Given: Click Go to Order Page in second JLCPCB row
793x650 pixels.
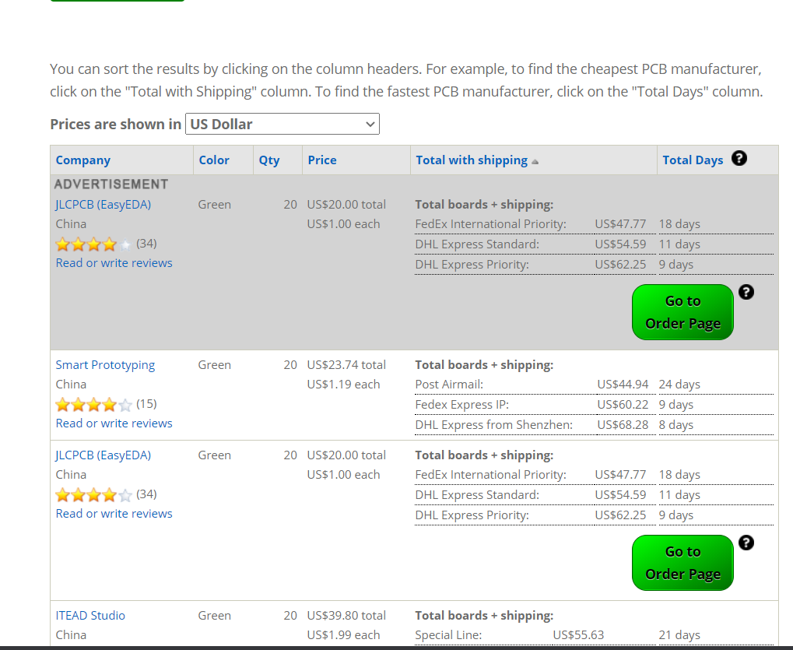Looking at the screenshot, I should 682,563.
